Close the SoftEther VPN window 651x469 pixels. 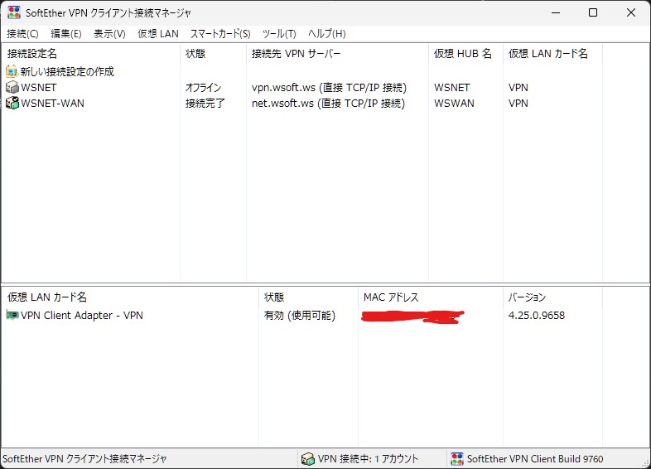tap(631, 12)
